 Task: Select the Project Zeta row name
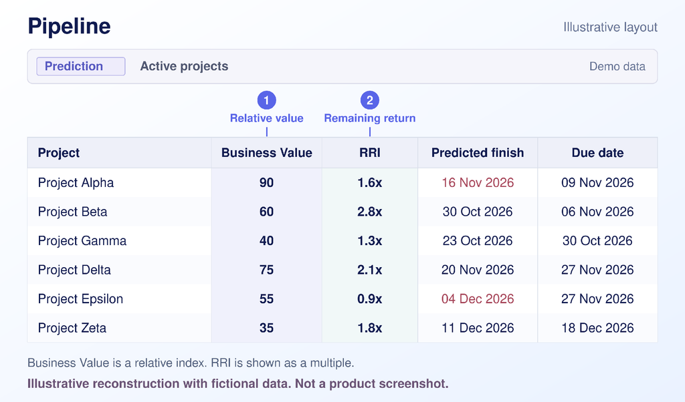coord(72,328)
